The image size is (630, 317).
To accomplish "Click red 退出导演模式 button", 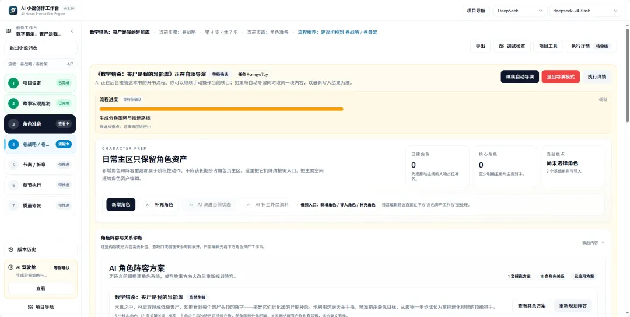I will coord(561,77).
